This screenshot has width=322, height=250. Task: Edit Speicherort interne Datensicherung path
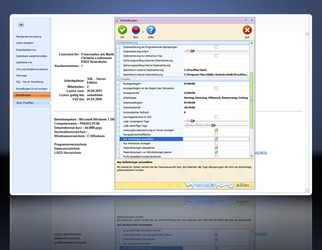pyautogui.click(x=216, y=75)
